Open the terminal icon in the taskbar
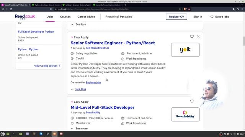This screenshot has height=137, width=245. [14, 134]
